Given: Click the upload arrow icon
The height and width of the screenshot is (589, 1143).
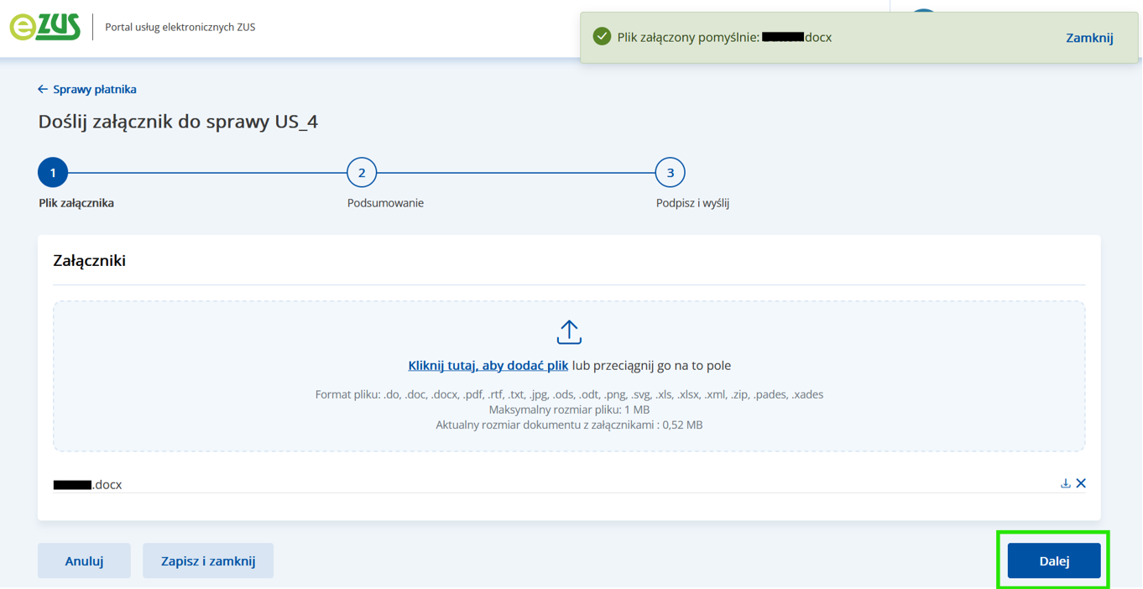Looking at the screenshot, I should pyautogui.click(x=569, y=332).
